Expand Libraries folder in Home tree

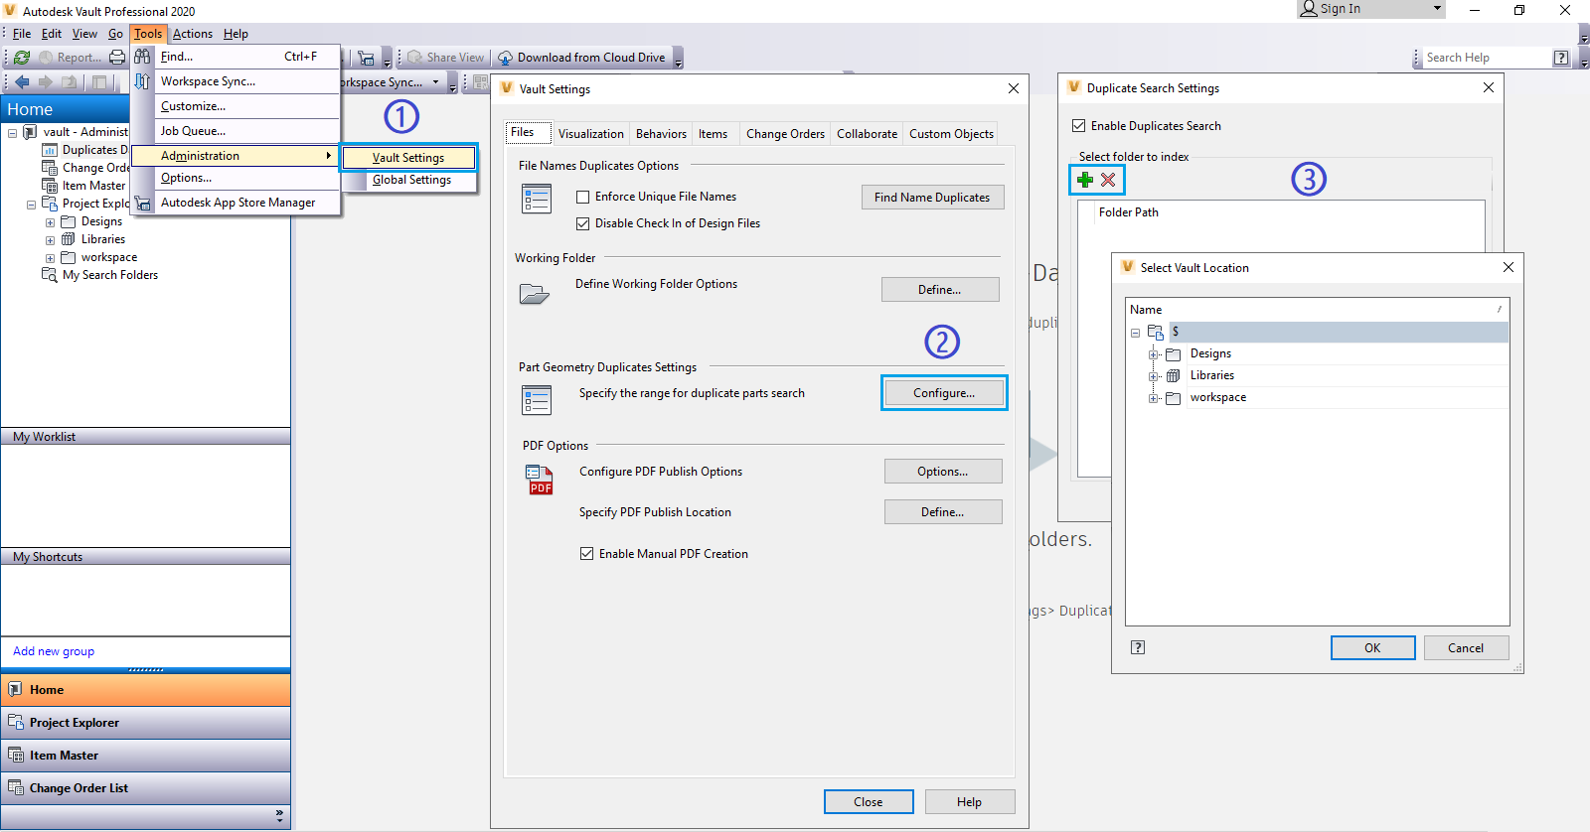[50, 240]
